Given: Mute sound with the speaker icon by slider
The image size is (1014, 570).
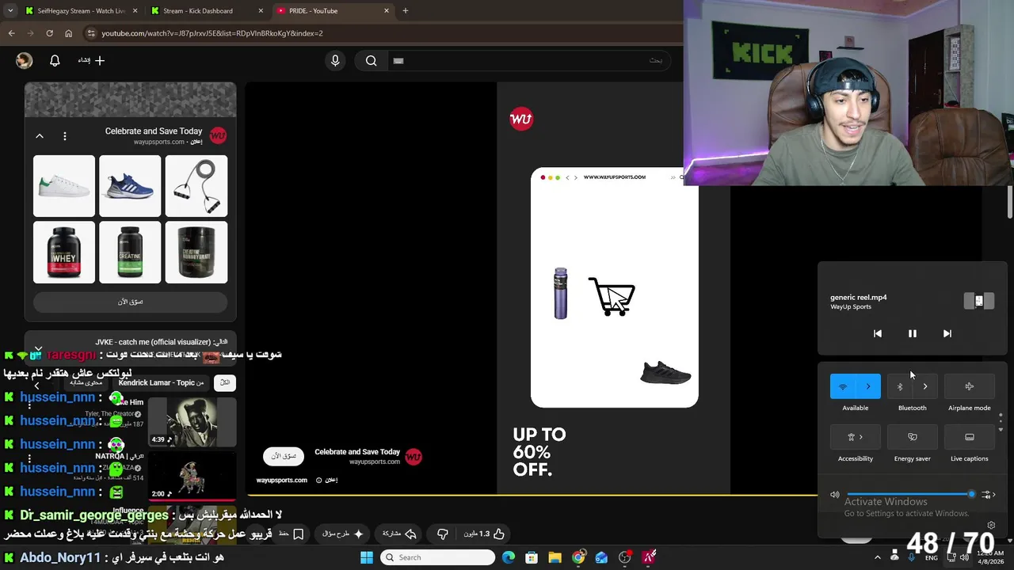Looking at the screenshot, I should click(x=835, y=495).
